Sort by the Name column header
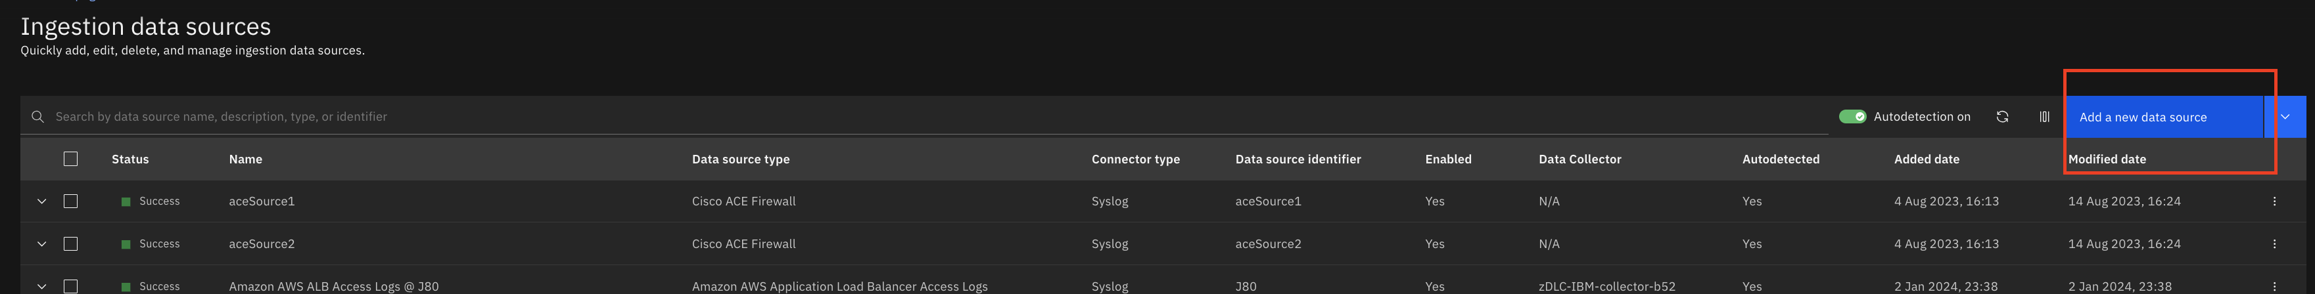The height and width of the screenshot is (294, 2315). [245, 159]
